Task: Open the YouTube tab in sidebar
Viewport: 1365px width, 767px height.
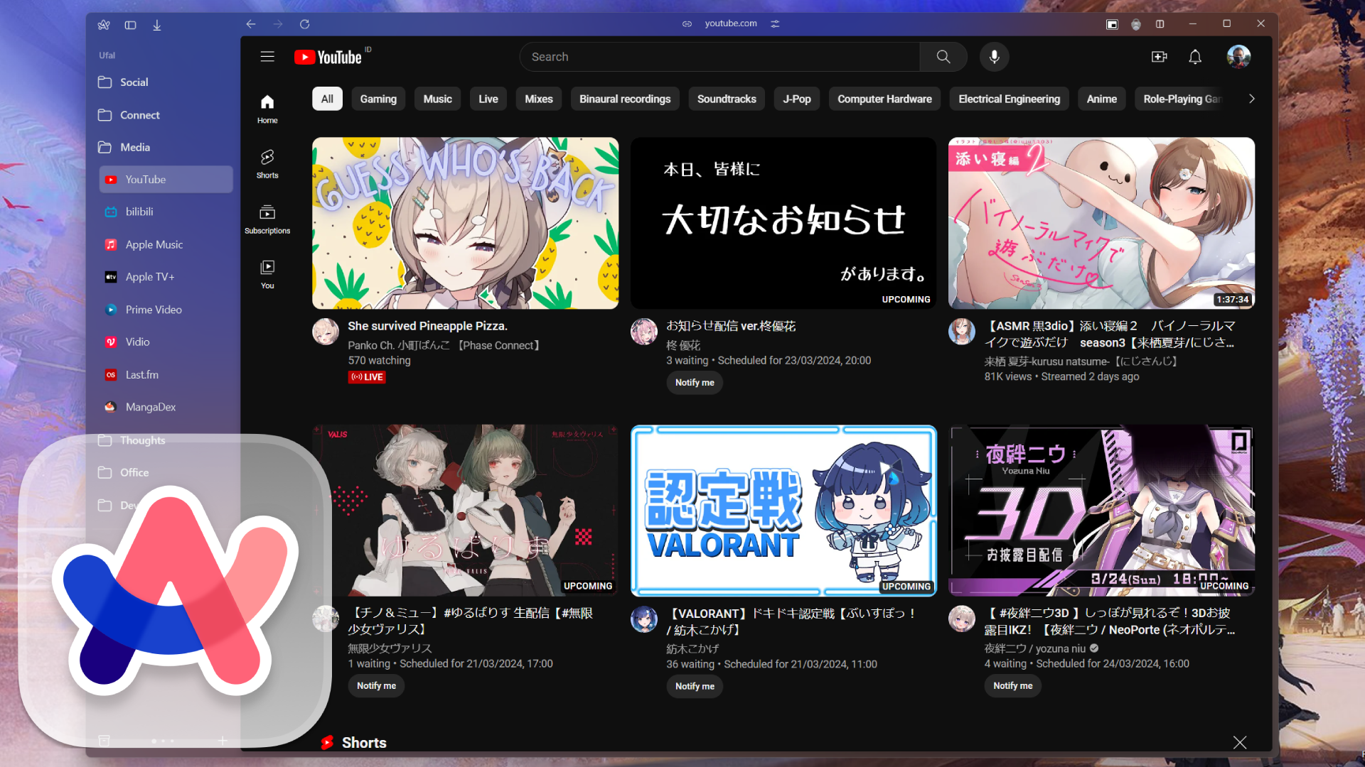Action: click(166, 180)
